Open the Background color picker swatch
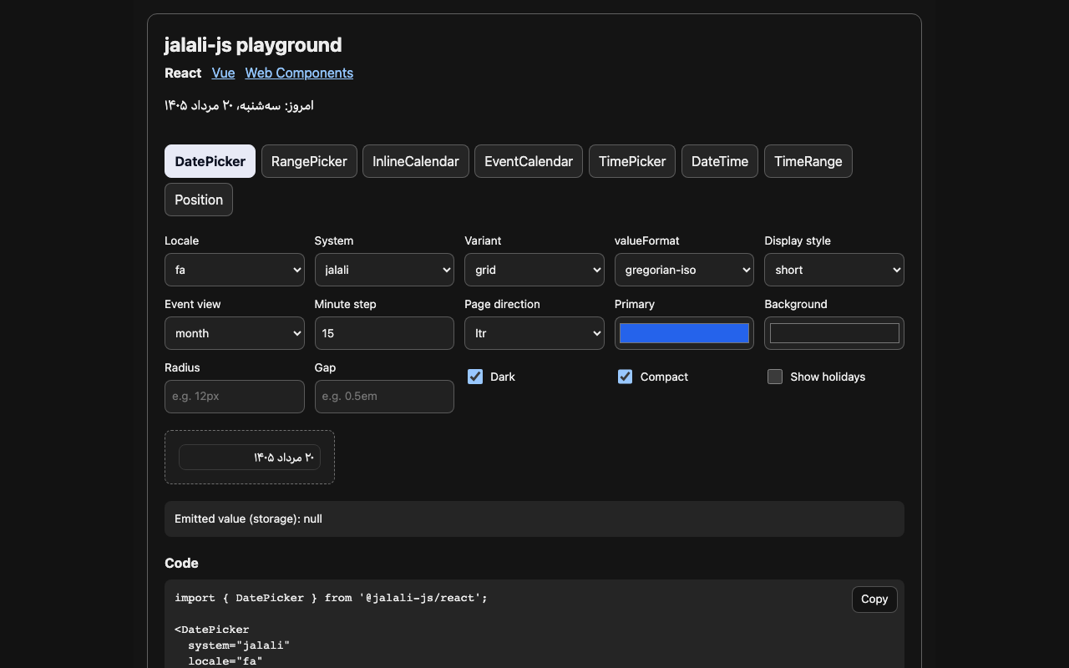1069x668 pixels. click(x=834, y=333)
